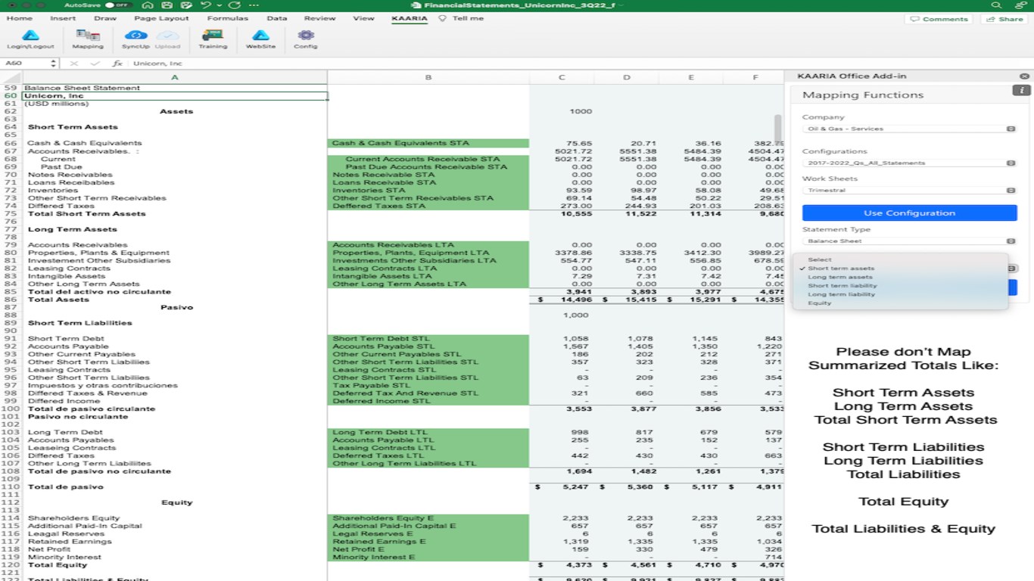Click the search magnifier in title bar

coord(997,5)
